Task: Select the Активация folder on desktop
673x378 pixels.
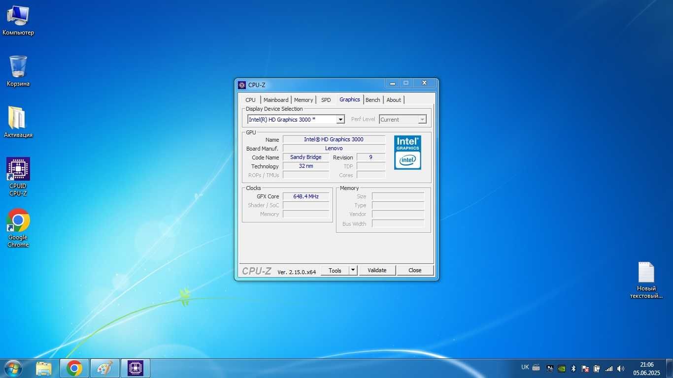Action: [x=18, y=122]
